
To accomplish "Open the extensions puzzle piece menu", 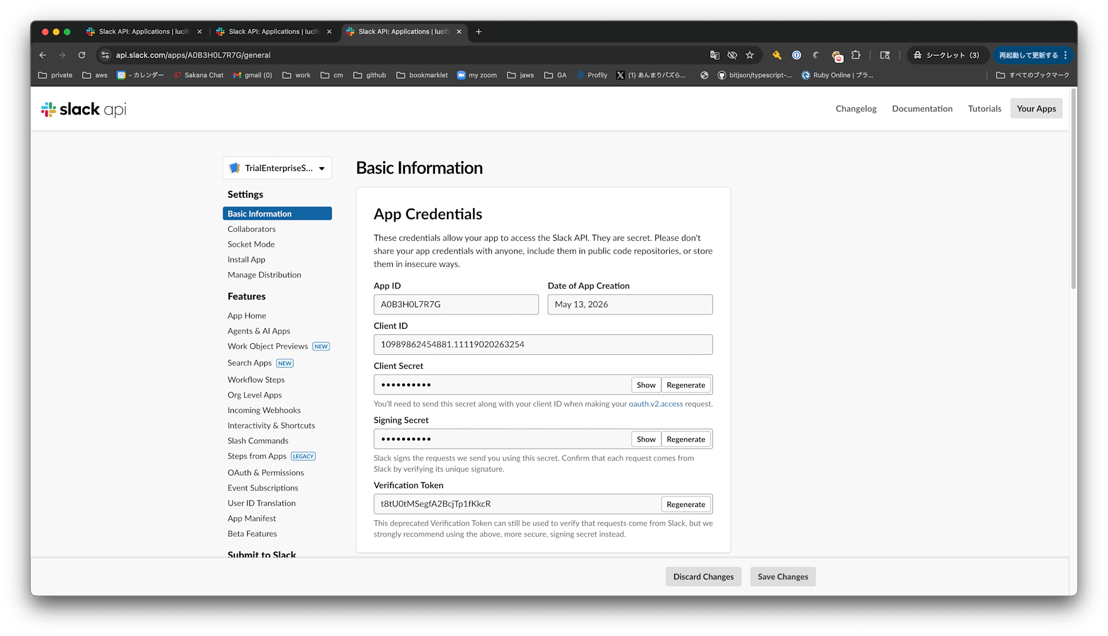I will click(x=856, y=55).
